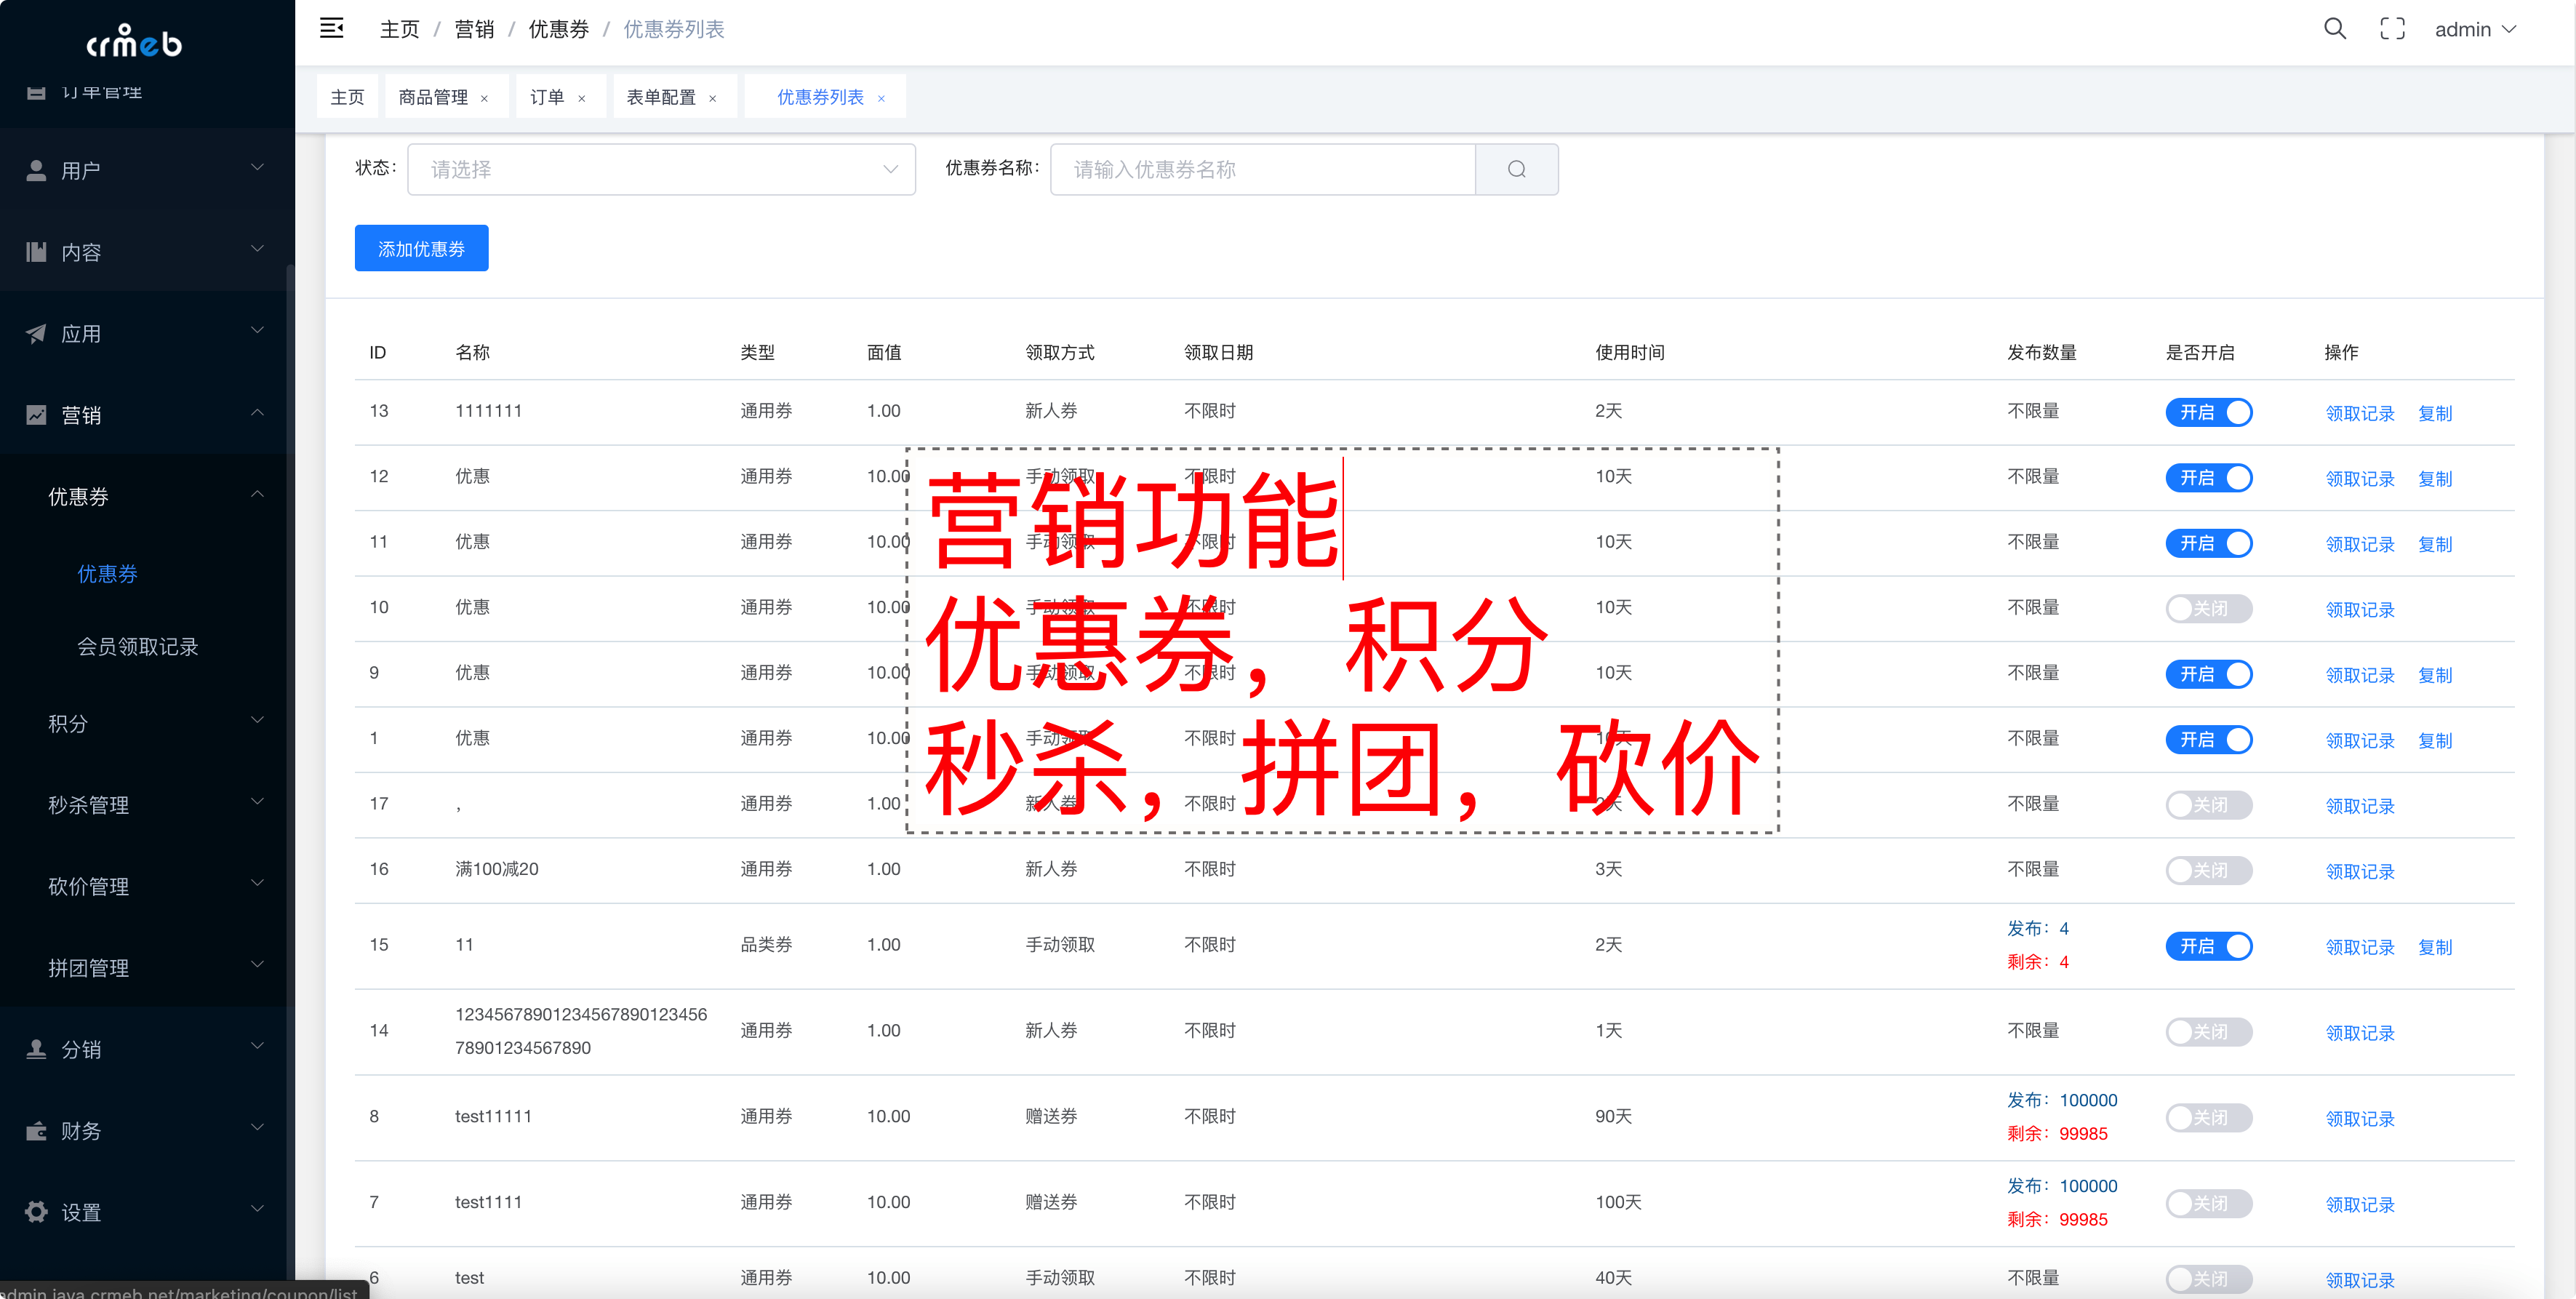
Task: Click the sidebar collapse hamburger icon
Action: pos(332,28)
